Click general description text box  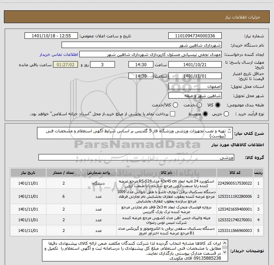135,133
